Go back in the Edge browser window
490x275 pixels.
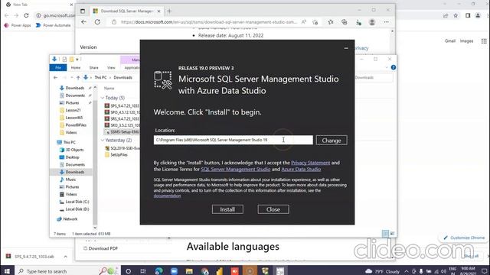point(83,22)
